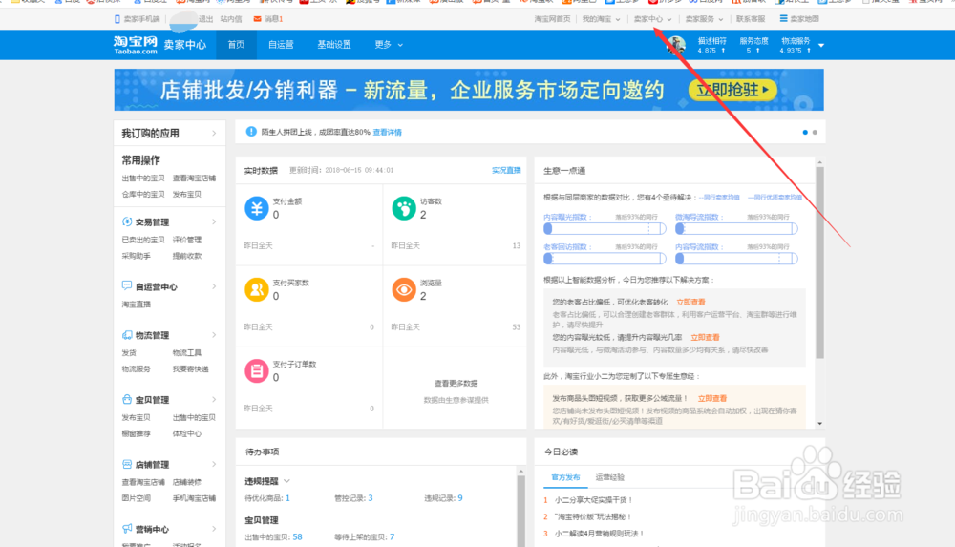Switch to the first carousel dot
The image size is (955, 547).
[805, 132]
